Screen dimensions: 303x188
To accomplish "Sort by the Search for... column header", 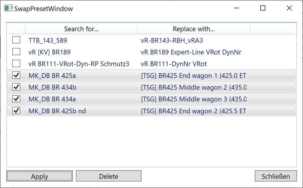I will 81,29.
